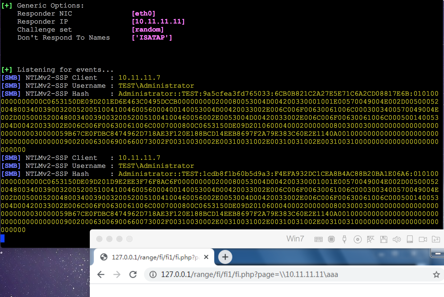The width and height of the screenshot is (444, 297).
Task: Click the first gray window control of Win7 VM
Action: click(99, 239)
